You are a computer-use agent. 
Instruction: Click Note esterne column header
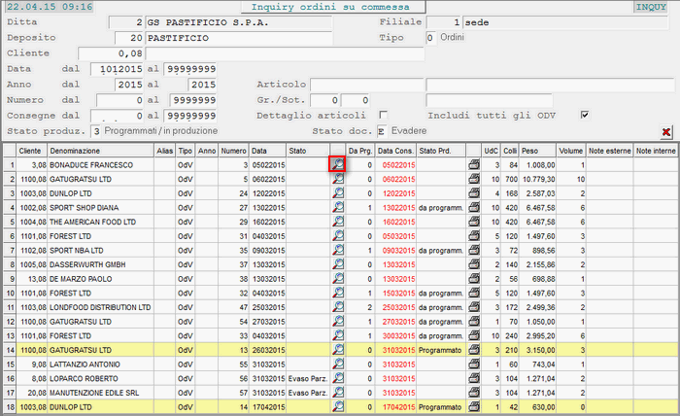[x=609, y=151]
